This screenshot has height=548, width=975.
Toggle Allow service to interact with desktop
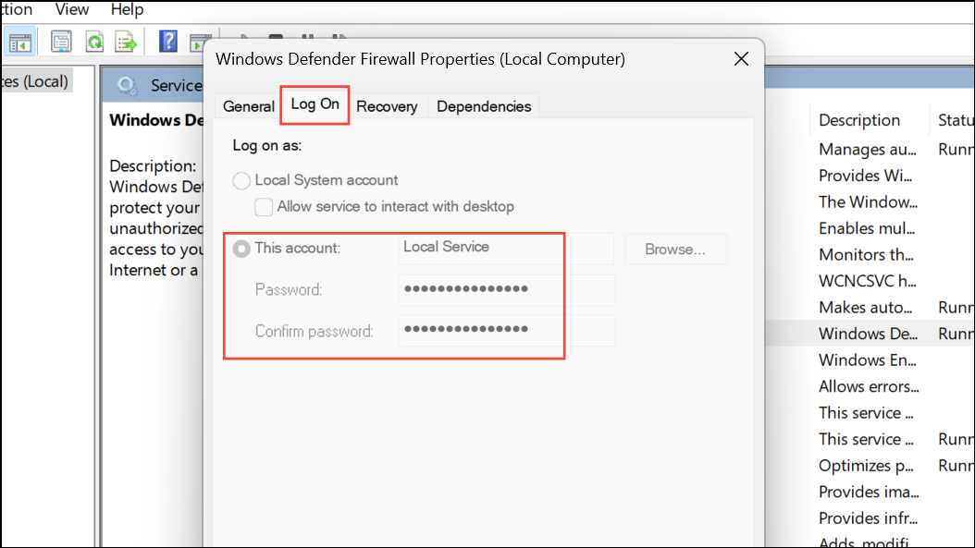tap(264, 207)
